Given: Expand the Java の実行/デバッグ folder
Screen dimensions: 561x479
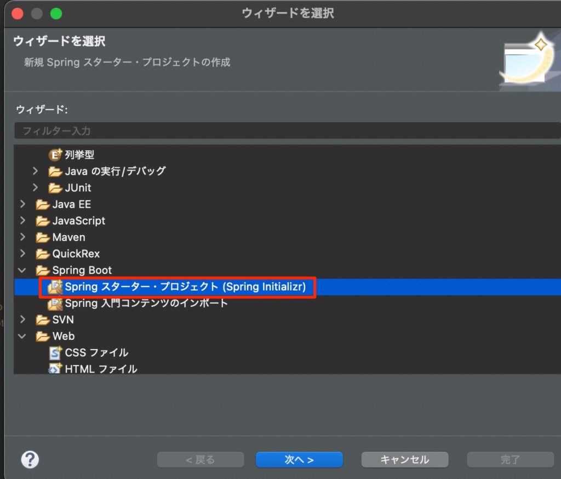Looking at the screenshot, I should tap(36, 172).
